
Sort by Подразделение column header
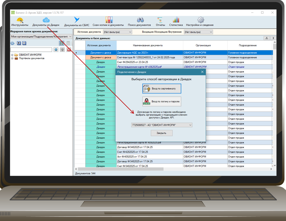pos(250,45)
